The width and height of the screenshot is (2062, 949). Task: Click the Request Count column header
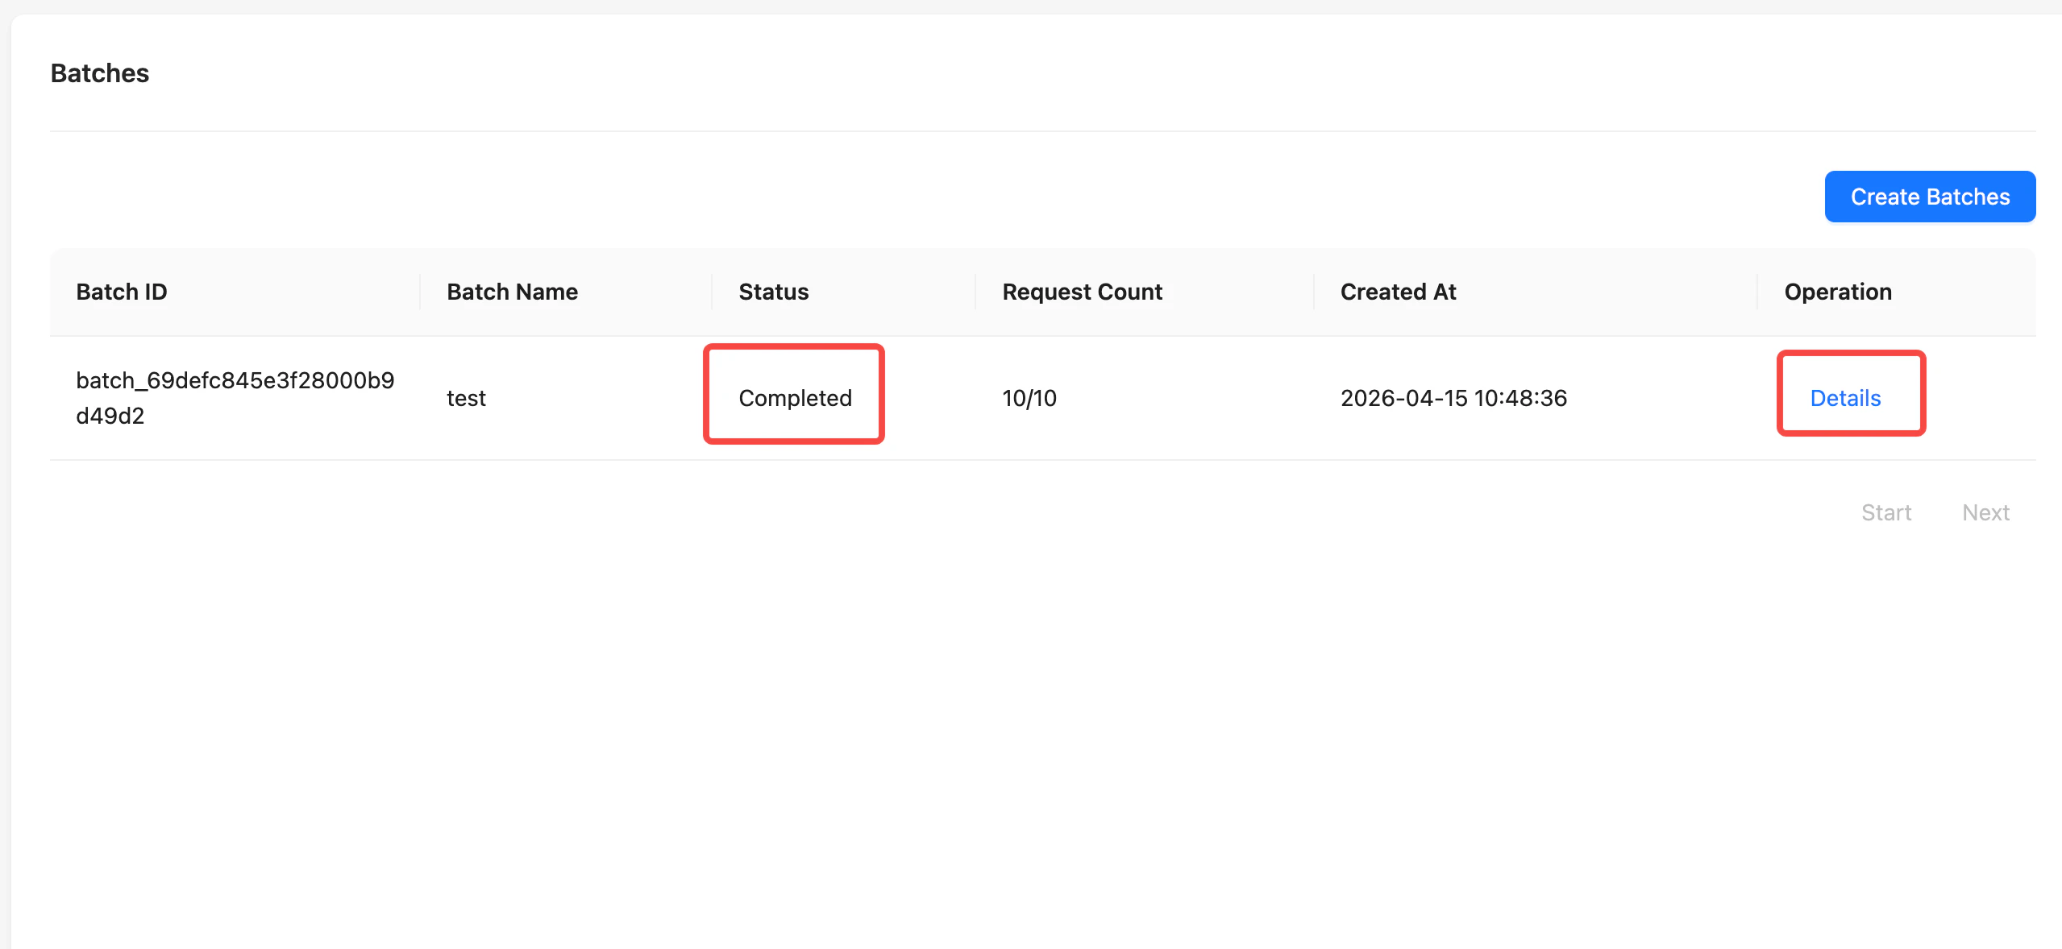pos(1082,292)
